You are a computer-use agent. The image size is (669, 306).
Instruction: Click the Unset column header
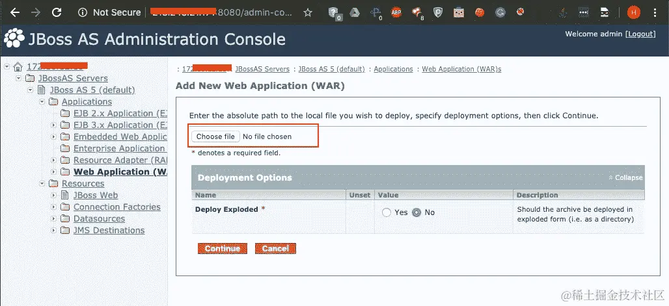[x=360, y=195]
